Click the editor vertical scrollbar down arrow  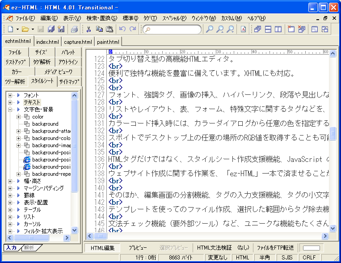[333, 229]
